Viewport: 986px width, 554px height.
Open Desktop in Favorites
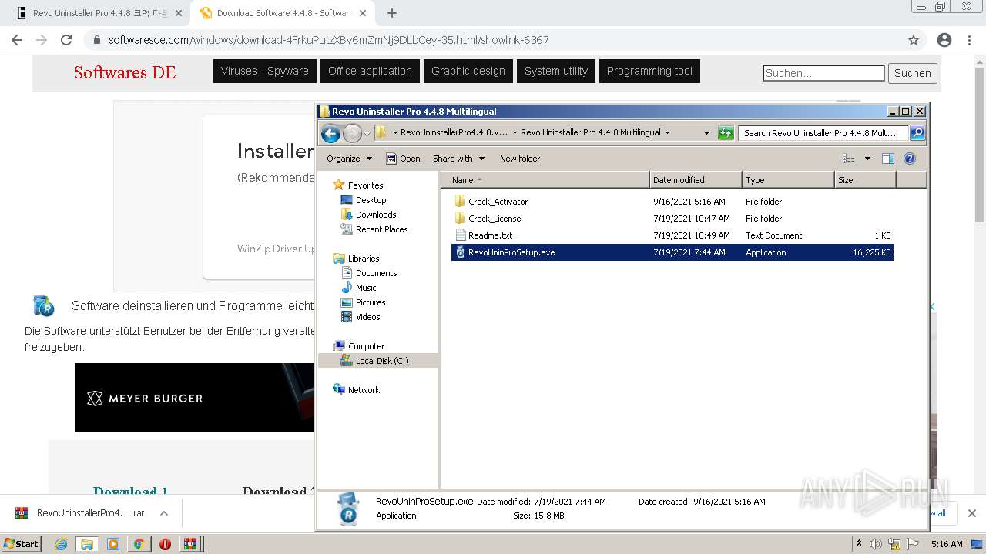(x=371, y=200)
